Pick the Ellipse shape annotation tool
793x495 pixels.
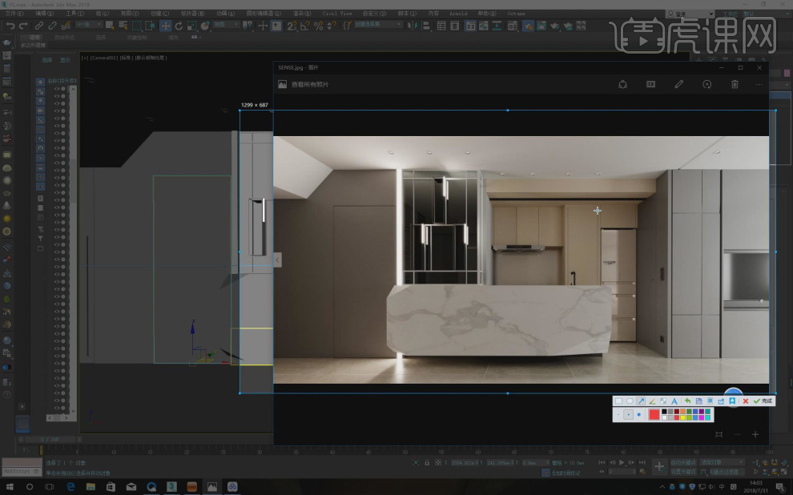click(x=630, y=400)
